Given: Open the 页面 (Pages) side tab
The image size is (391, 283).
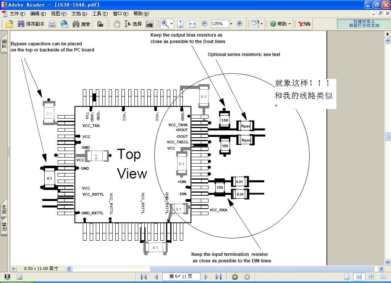Looking at the screenshot, I should [x=4, y=44].
